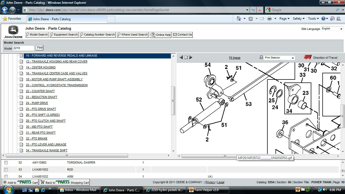Click Add to JDParts Cart
The width and height of the screenshot is (345, 194).
(21, 182)
